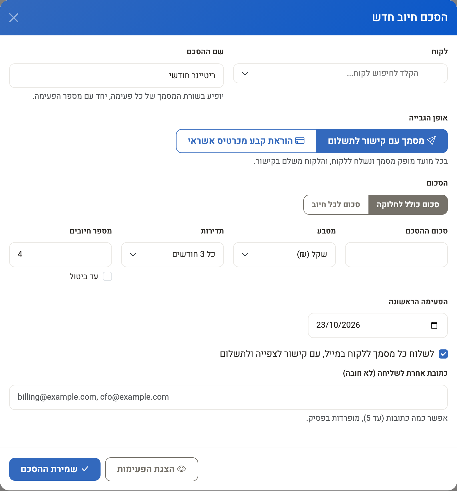The width and height of the screenshot is (457, 491).
Task: Click the שמירת ההסכם save button
Action: pyautogui.click(x=55, y=469)
